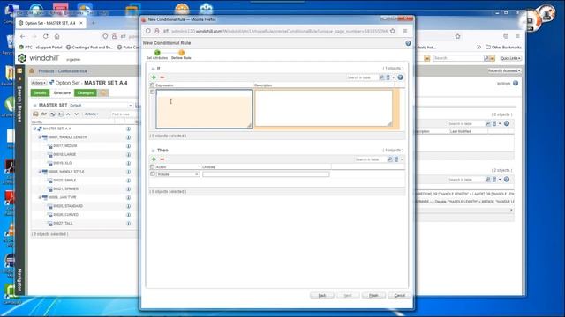Switch to the Structure tab

pos(62,92)
